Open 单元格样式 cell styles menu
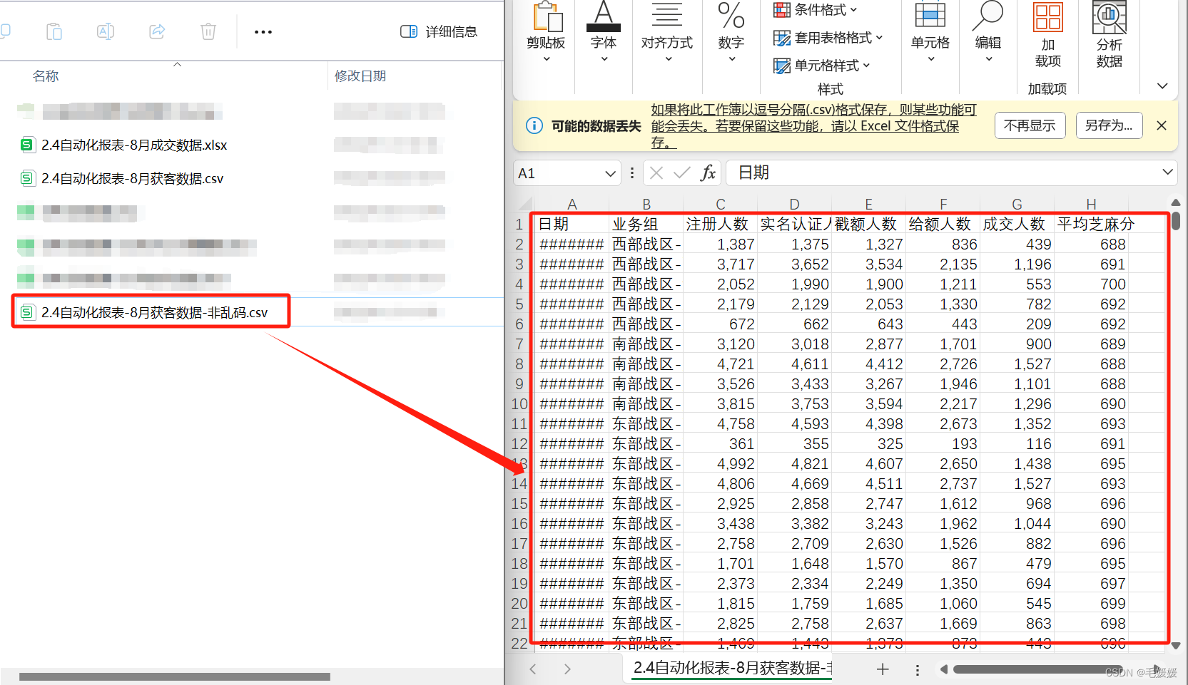This screenshot has width=1188, height=685. [822, 66]
